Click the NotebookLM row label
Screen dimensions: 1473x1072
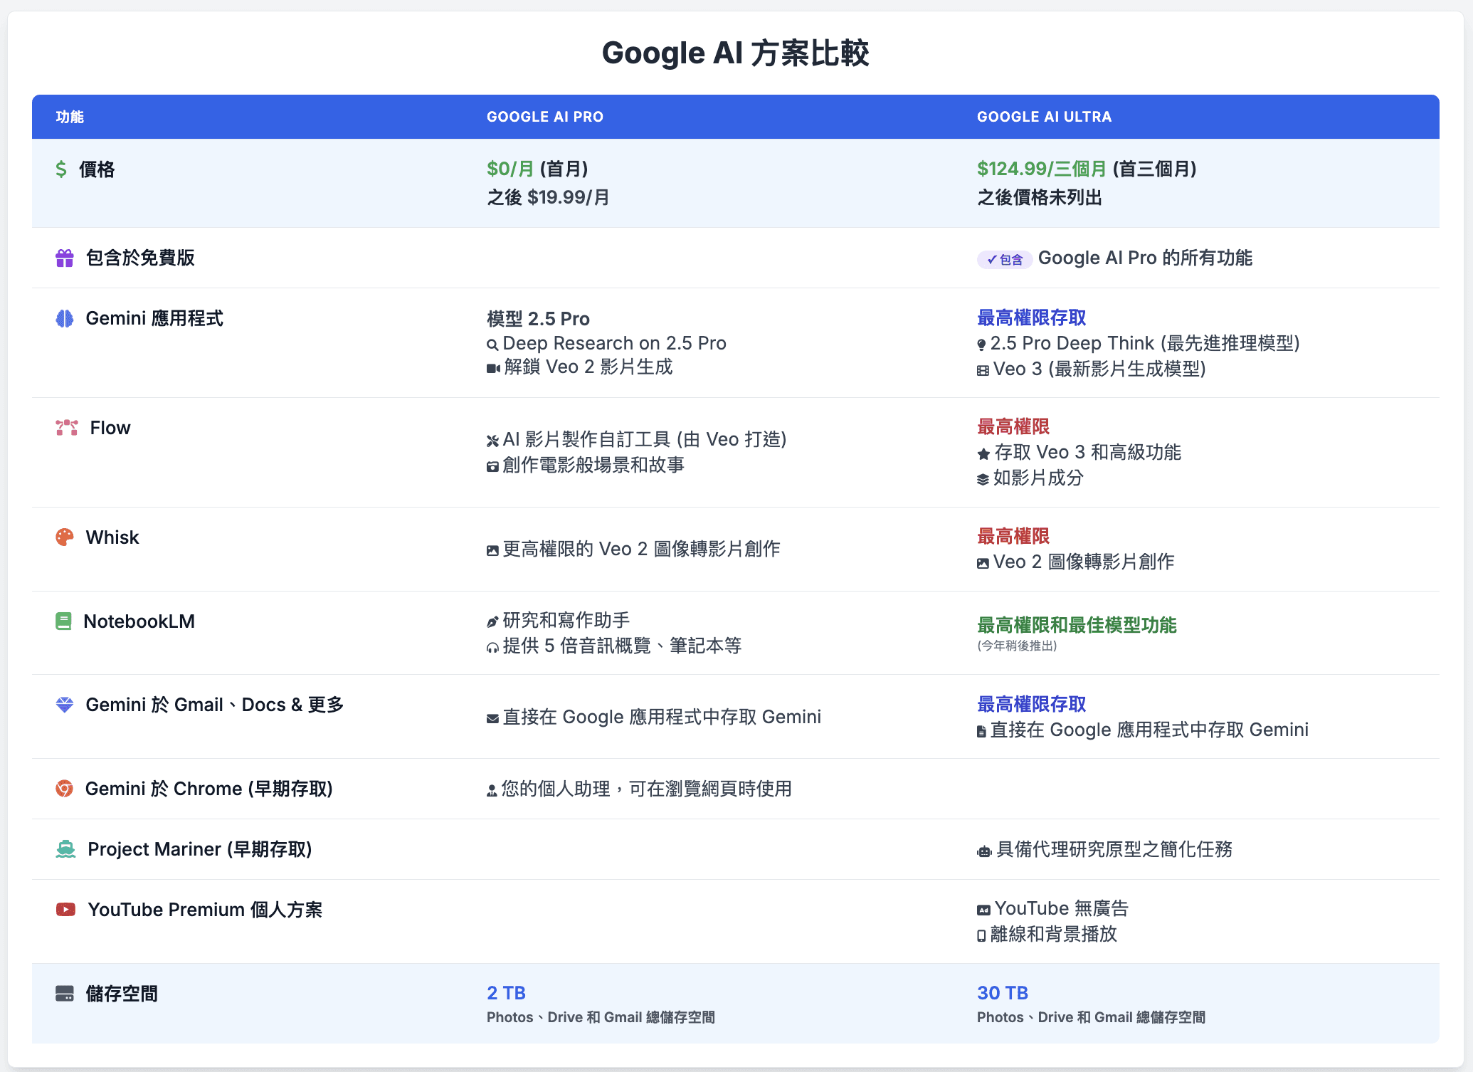[x=139, y=621]
